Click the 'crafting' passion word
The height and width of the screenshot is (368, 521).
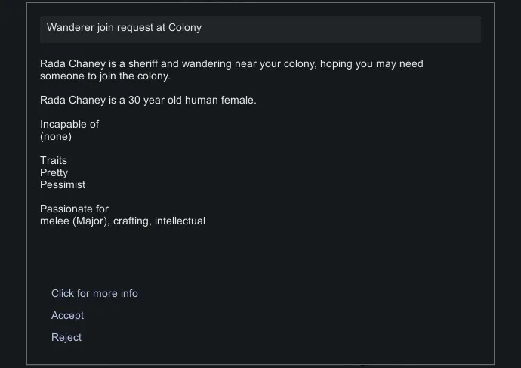131,221
